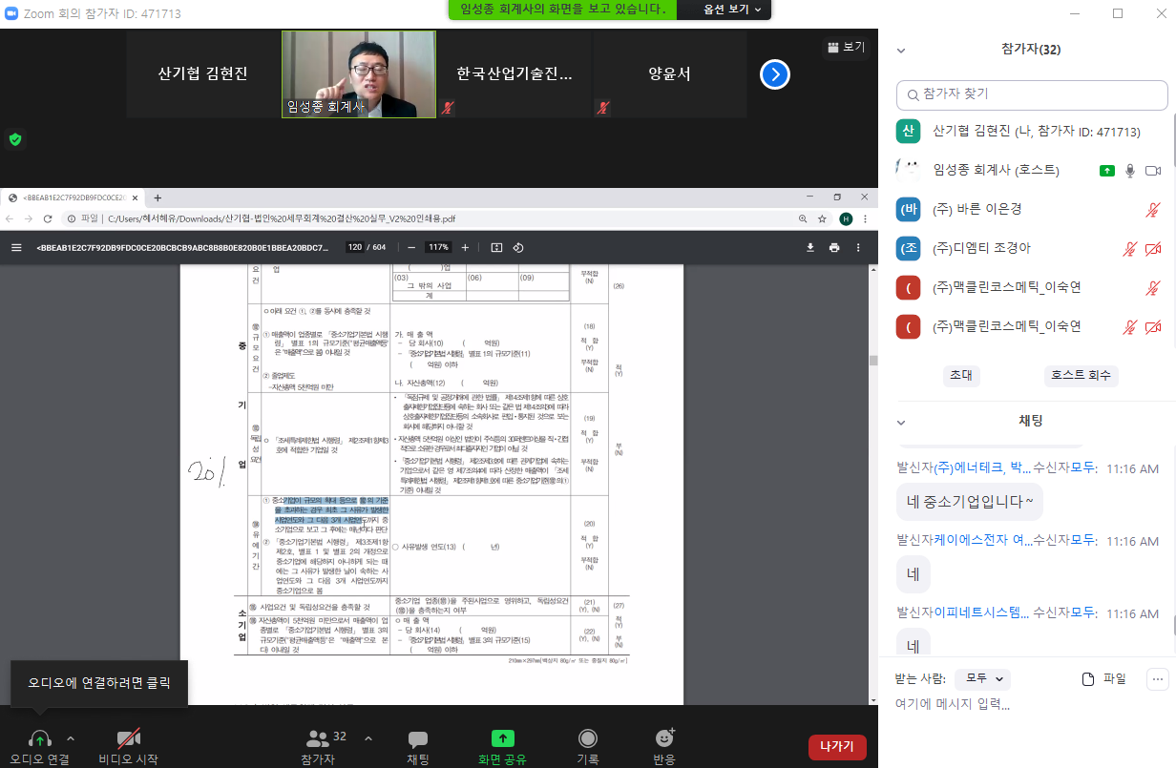Open chat from the bottom toolbar
This screenshot has height=768, width=1176.
[418, 739]
